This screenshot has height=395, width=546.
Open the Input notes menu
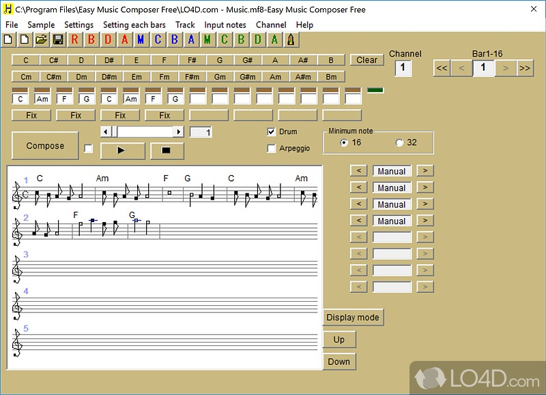tap(225, 25)
